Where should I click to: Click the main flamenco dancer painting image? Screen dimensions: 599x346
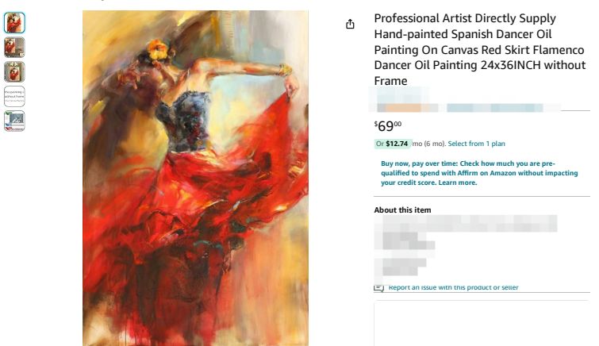195,178
